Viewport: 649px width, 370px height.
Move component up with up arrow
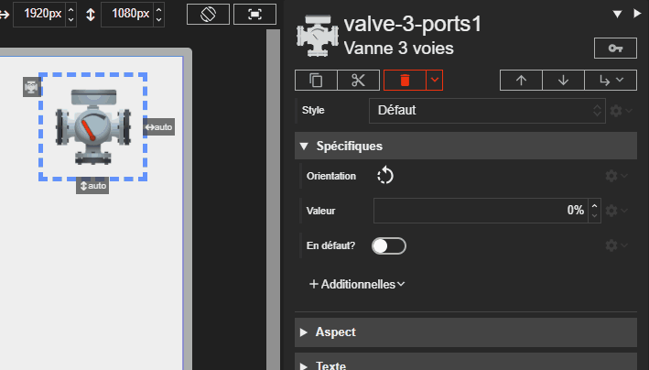[521, 80]
